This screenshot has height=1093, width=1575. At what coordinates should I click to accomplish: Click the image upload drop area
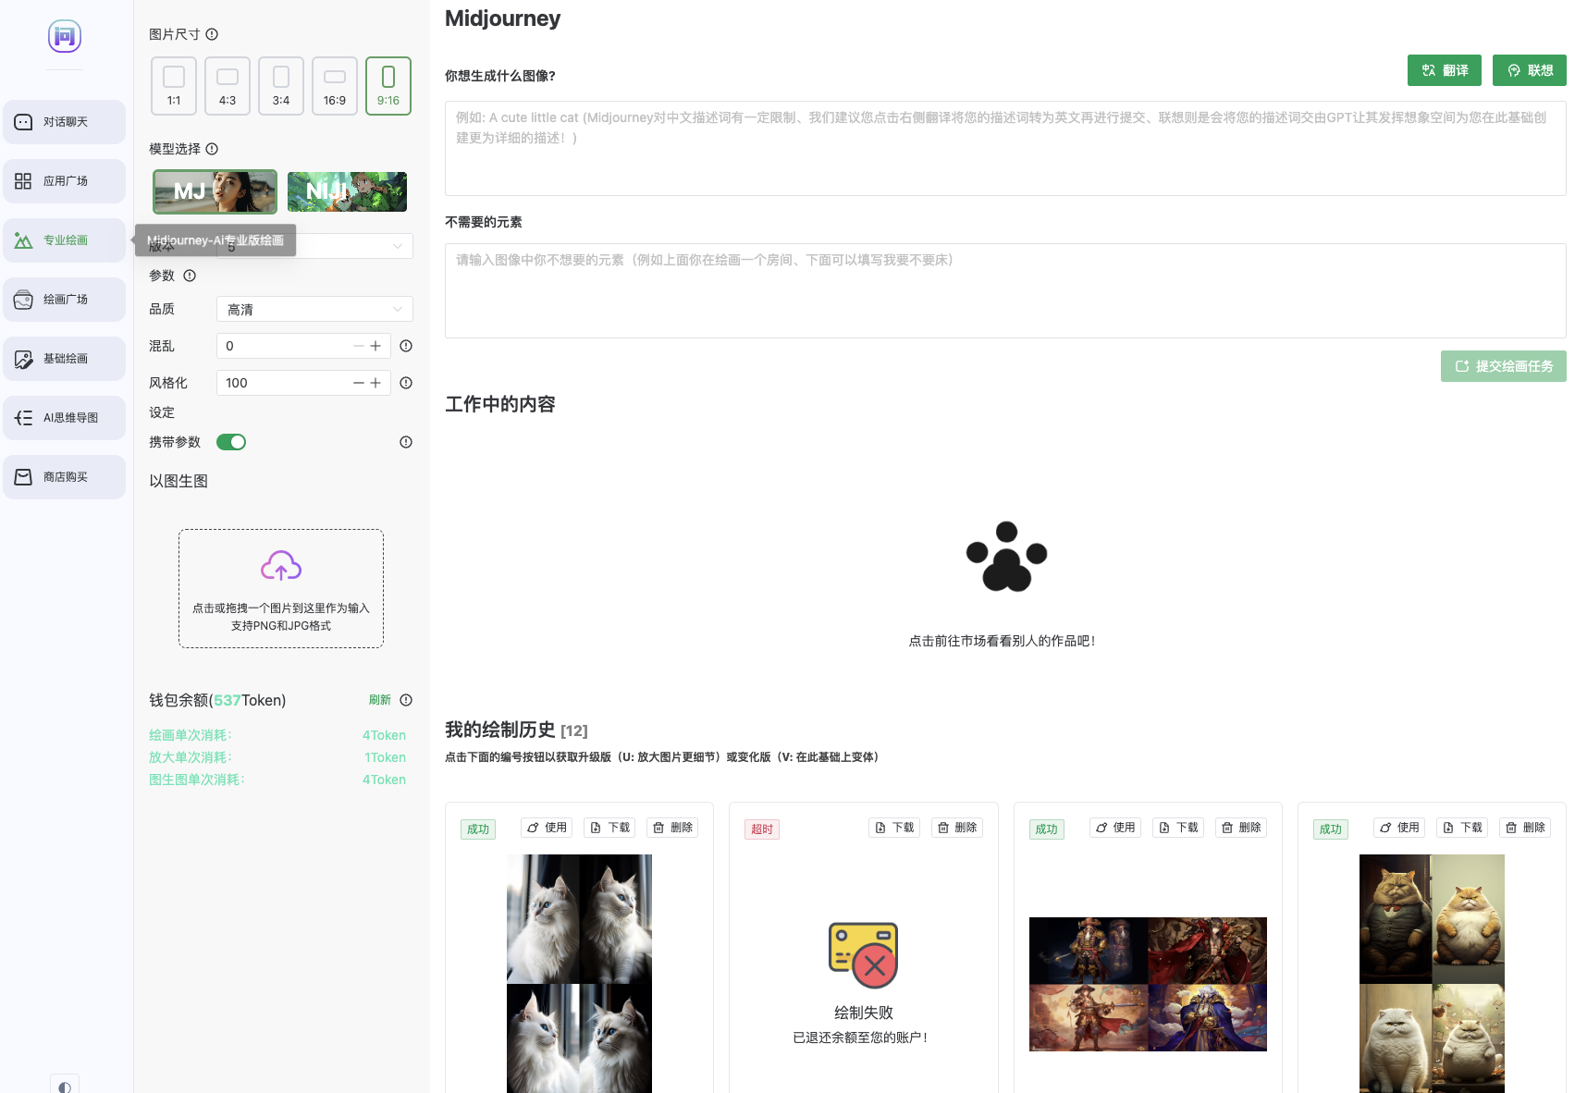281,588
